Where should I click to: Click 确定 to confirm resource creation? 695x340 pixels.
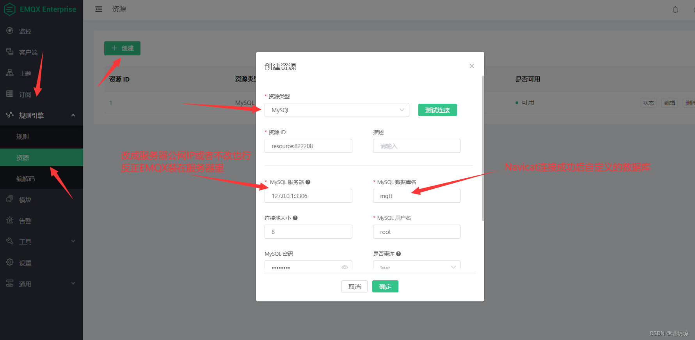click(385, 287)
